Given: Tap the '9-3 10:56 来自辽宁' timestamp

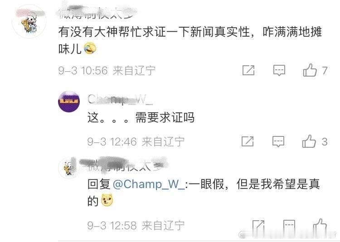Looking at the screenshot, I should tap(107, 71).
